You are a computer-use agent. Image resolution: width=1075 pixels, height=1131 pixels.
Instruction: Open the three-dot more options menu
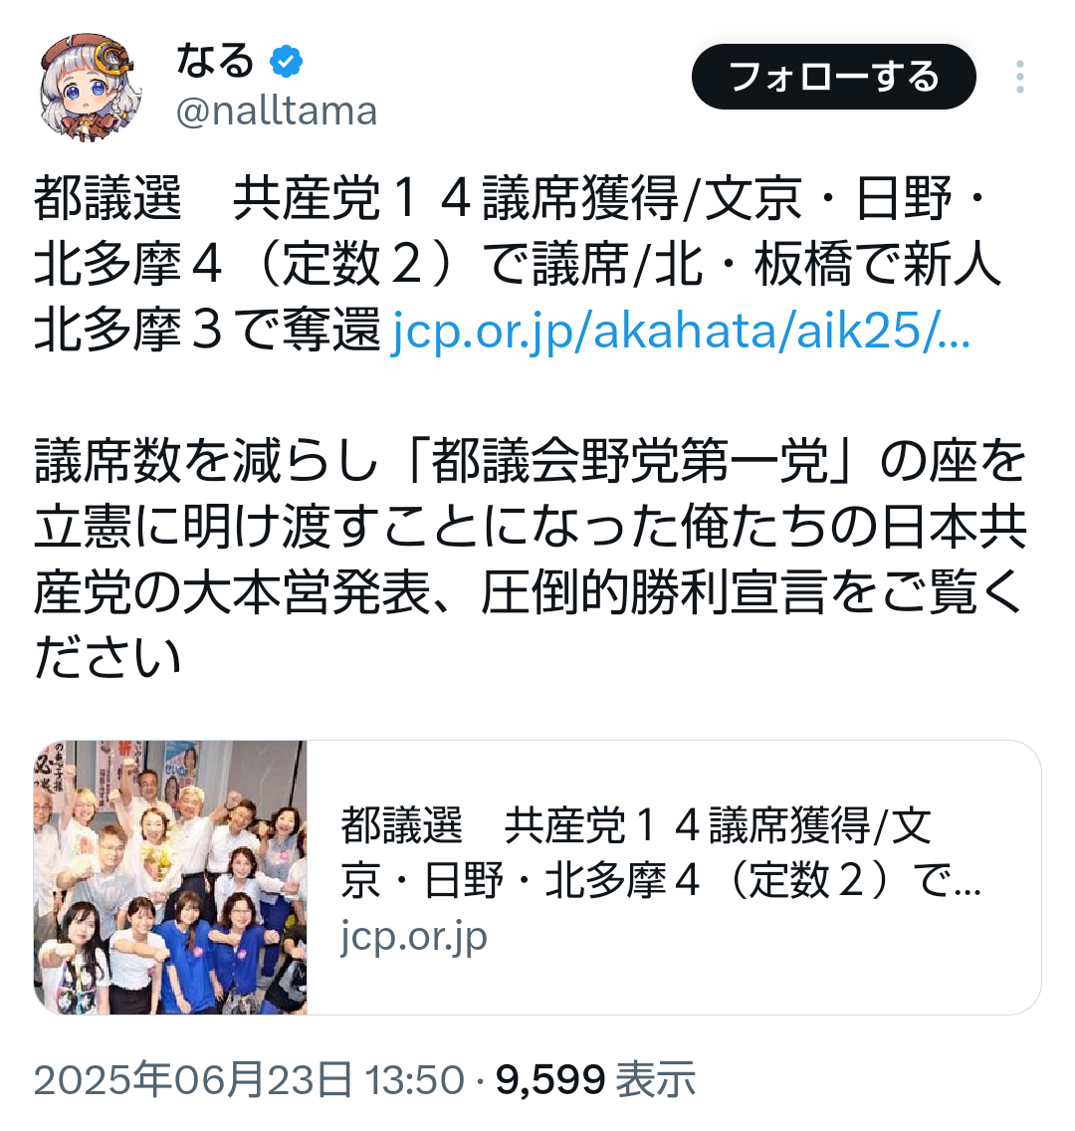pos(1019,77)
